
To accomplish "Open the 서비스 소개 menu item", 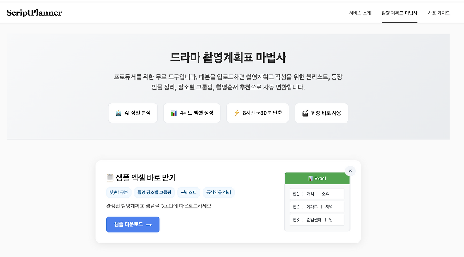I will coord(360,13).
